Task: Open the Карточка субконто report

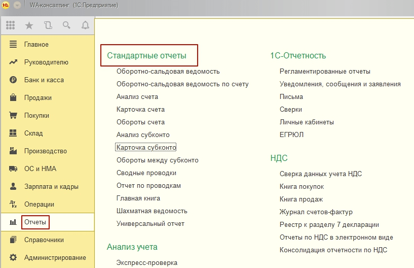Action: coord(146,148)
